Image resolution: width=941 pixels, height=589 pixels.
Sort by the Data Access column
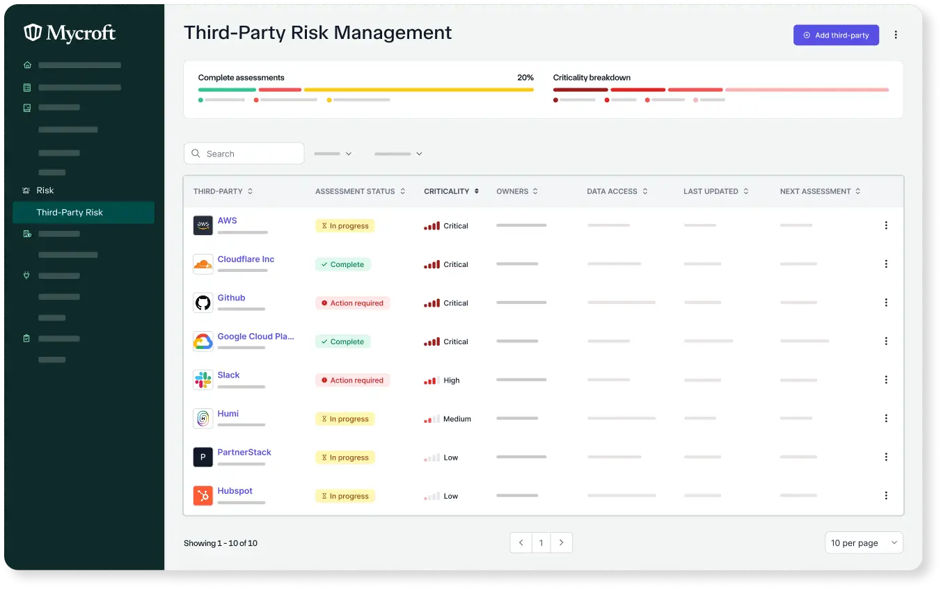point(617,191)
